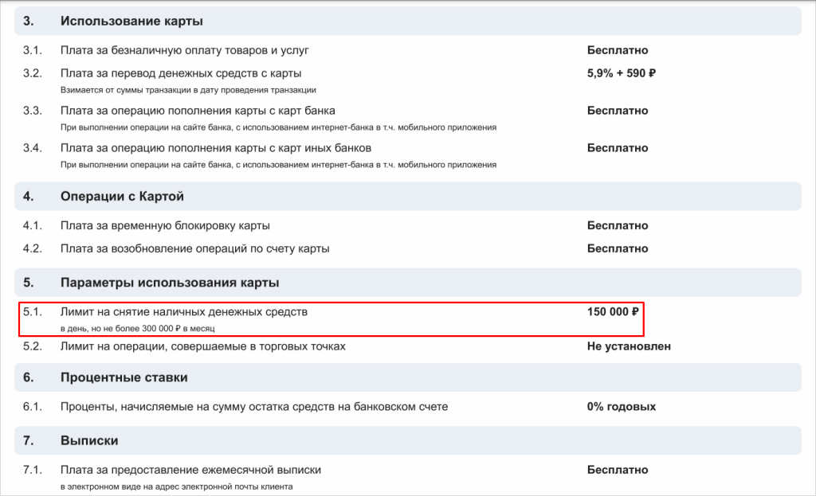
Task: Click "Бесплатно" value in row 4.2
Action: tap(618, 248)
